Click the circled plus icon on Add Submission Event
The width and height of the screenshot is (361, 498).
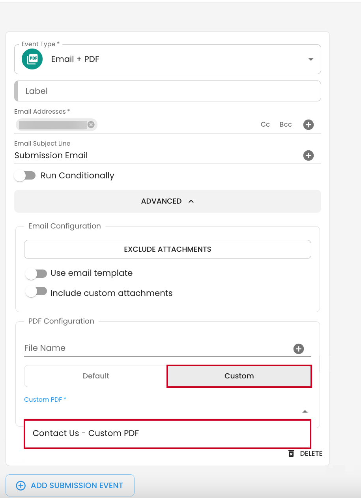pos(21,485)
